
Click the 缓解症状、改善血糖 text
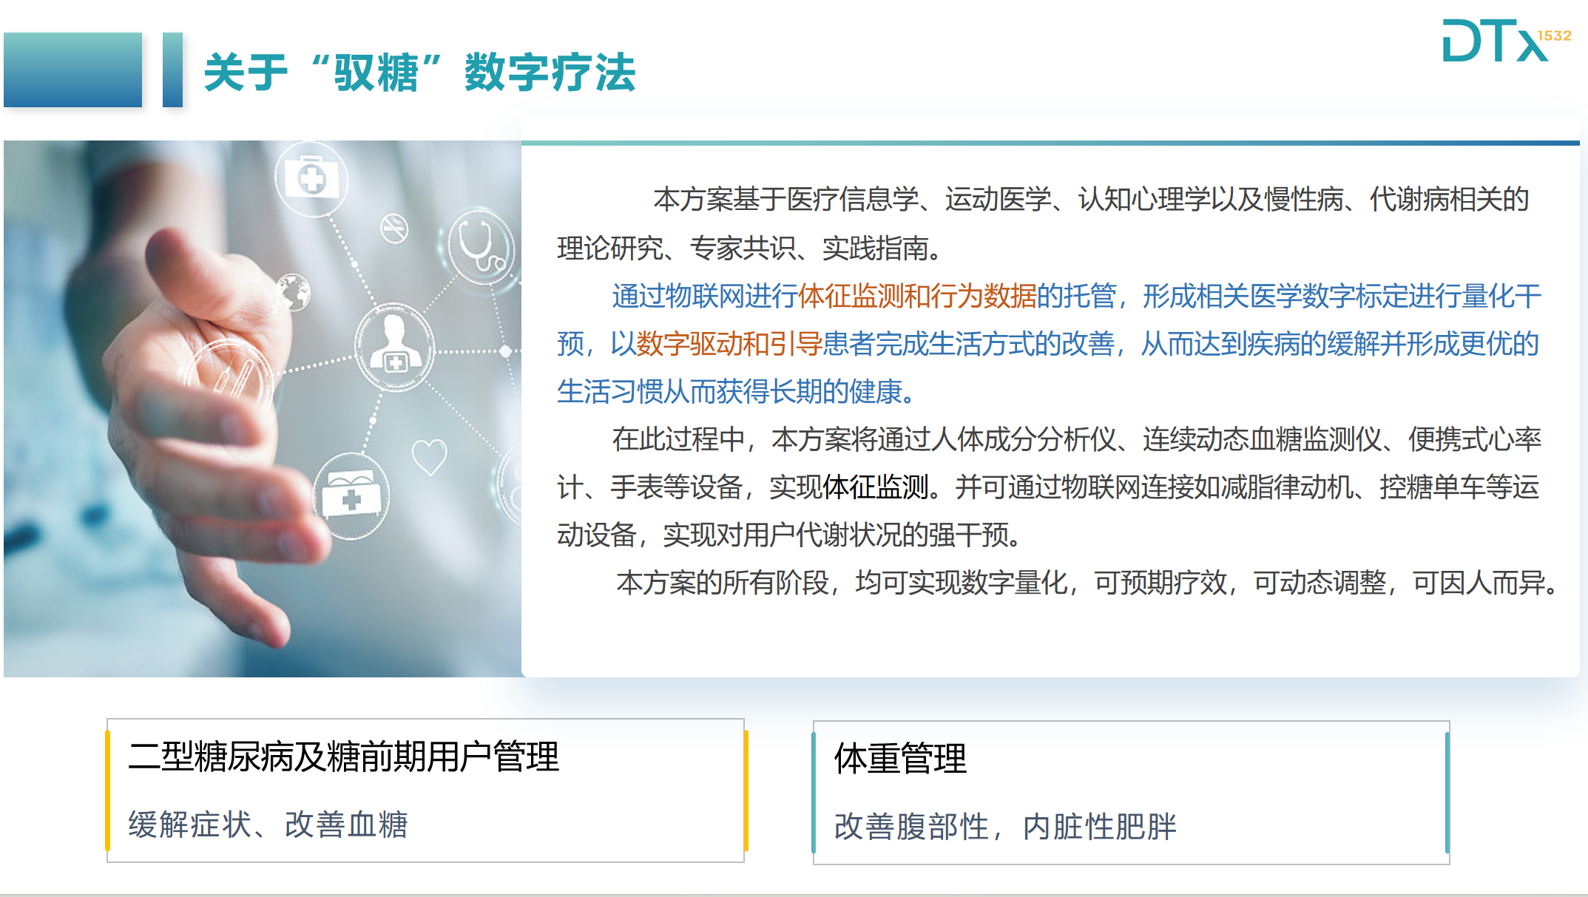tap(268, 825)
